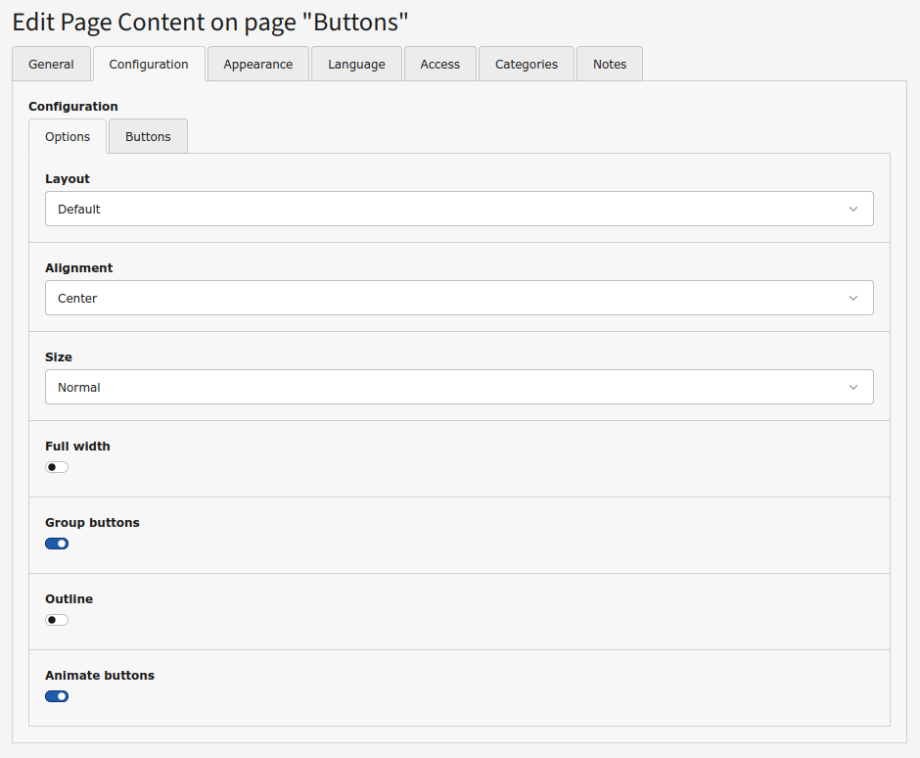The height and width of the screenshot is (758, 920).
Task: Open the Categories tab
Action: click(526, 65)
